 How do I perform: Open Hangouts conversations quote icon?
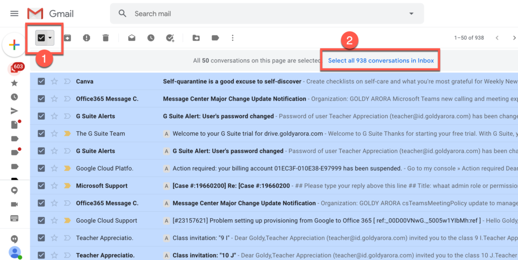tap(14, 239)
